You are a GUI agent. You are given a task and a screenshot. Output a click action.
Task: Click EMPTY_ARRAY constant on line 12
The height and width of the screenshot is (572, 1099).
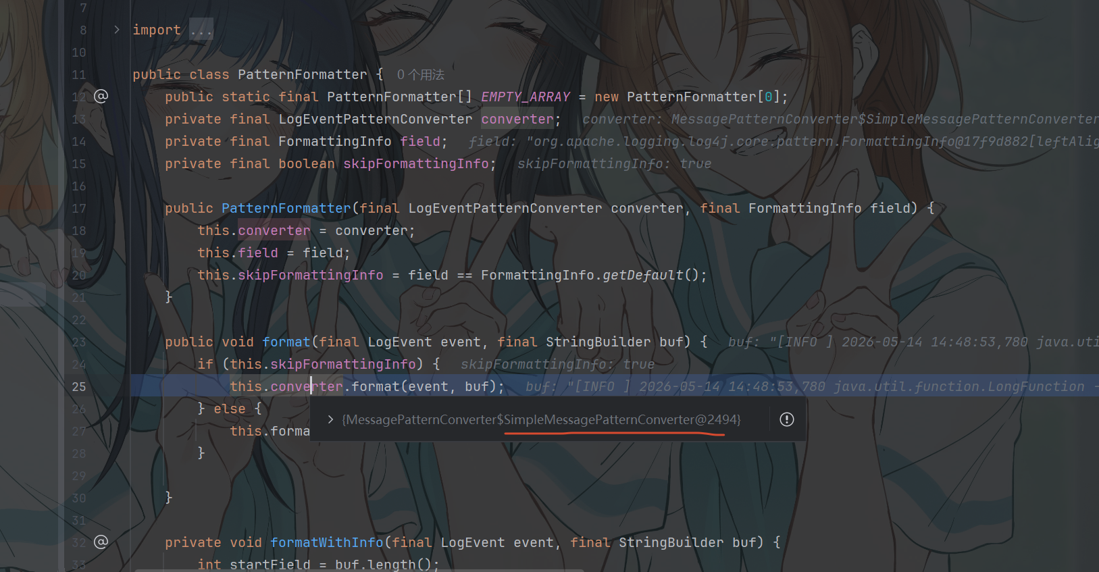point(526,97)
